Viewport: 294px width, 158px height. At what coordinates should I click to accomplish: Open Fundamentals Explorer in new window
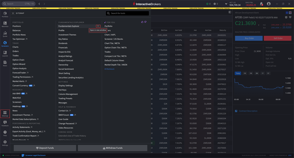coord(98,26)
